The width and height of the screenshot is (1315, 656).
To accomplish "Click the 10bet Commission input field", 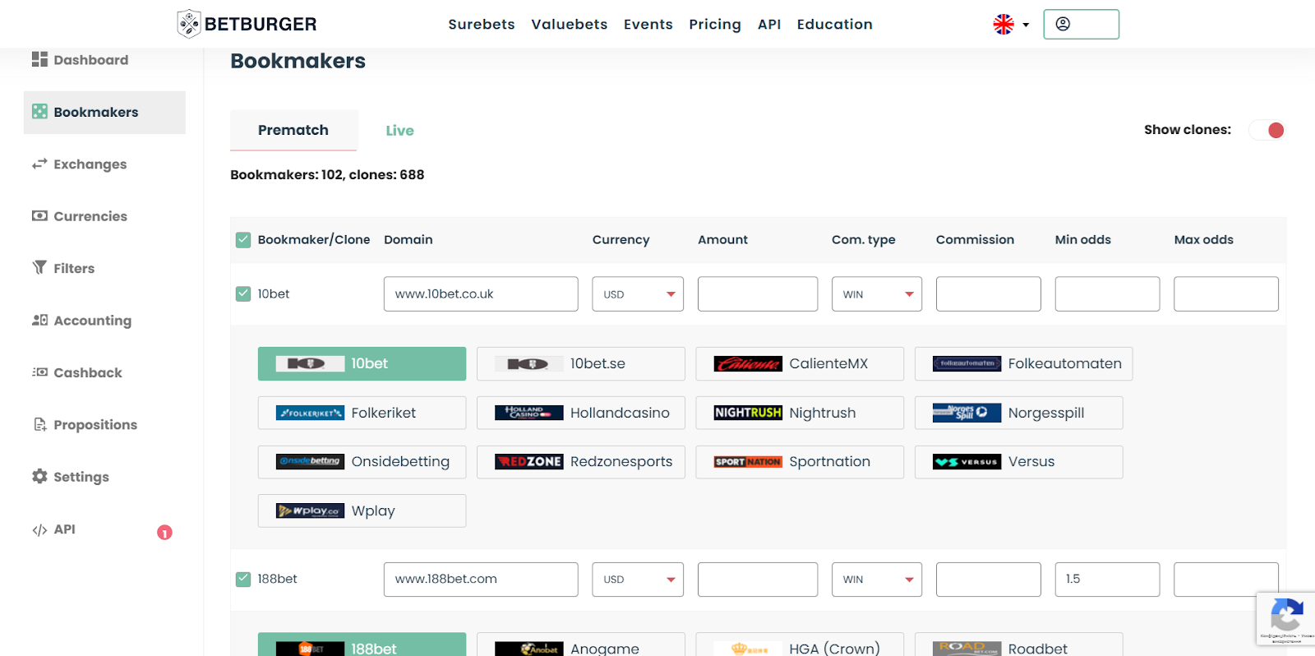I will pyautogui.click(x=989, y=293).
